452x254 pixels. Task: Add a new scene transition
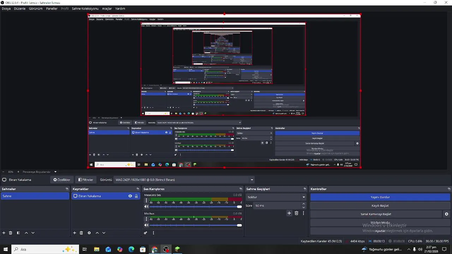tap(289, 213)
